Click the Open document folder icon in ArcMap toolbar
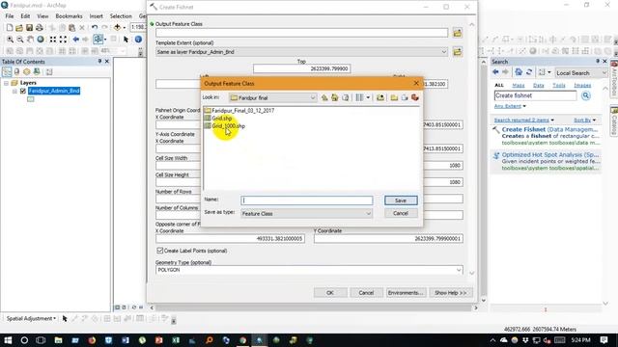Screen dimensions: 618x347 (19, 28)
